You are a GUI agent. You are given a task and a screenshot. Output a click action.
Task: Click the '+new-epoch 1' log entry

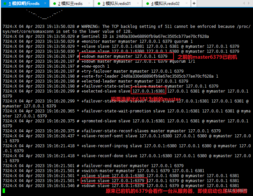coord(56,66)
